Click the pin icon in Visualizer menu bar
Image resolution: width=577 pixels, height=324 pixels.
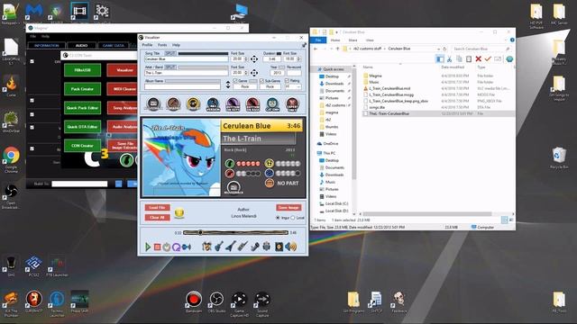(x=304, y=45)
